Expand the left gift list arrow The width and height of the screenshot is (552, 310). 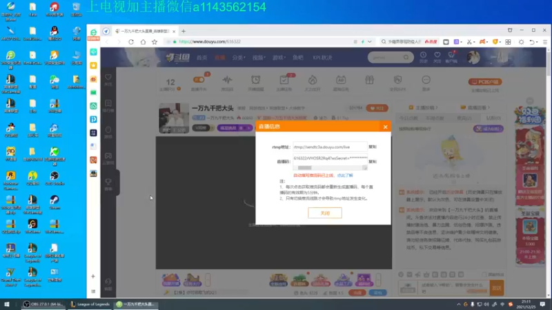(x=208, y=280)
